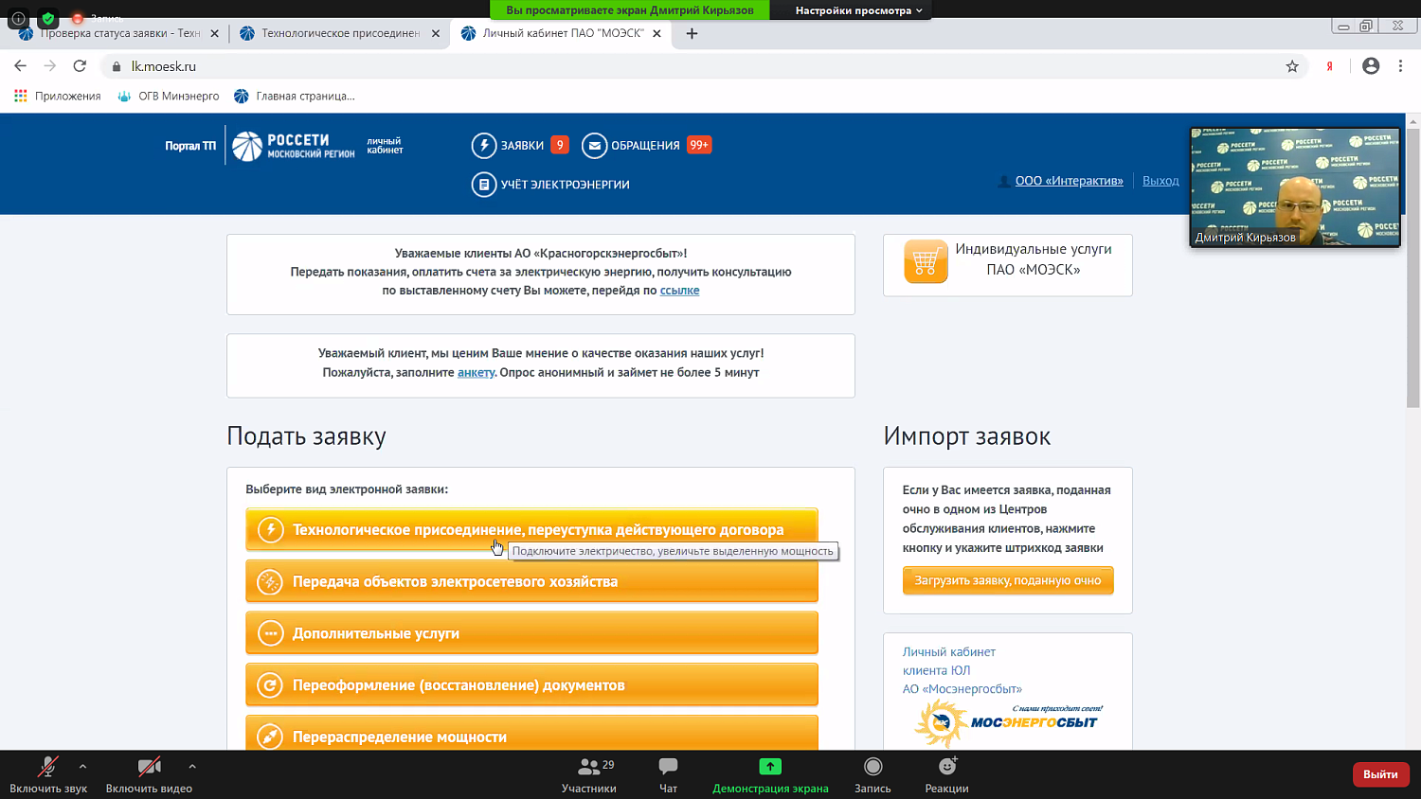Reload the page with refresh icon
This screenshot has height=799, width=1421.
(x=80, y=66)
